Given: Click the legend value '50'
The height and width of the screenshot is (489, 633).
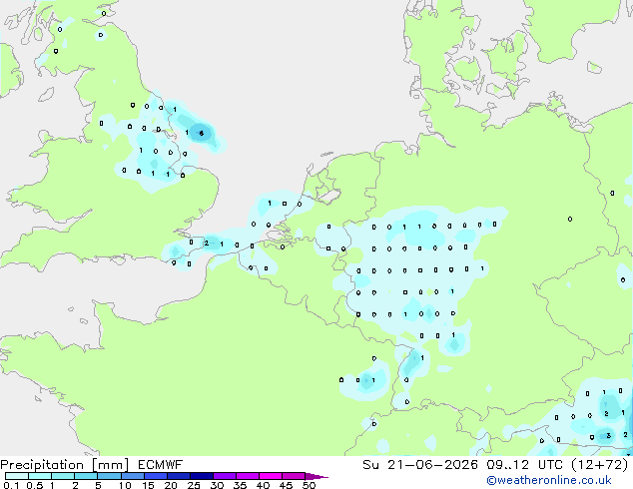Looking at the screenshot, I should [x=309, y=485].
